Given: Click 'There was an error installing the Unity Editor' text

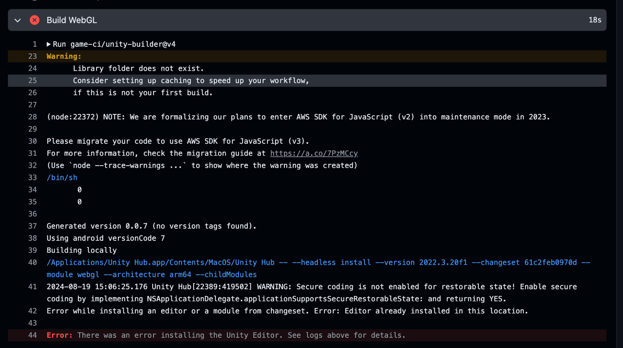Looking at the screenshot, I should (x=241, y=335).
